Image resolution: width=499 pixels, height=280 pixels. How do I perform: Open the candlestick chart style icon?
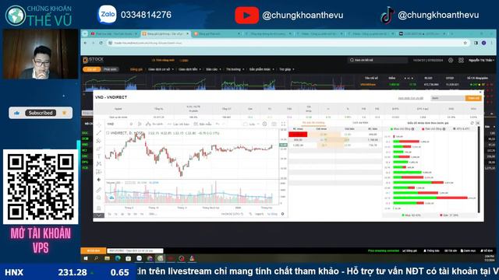tap(140, 124)
